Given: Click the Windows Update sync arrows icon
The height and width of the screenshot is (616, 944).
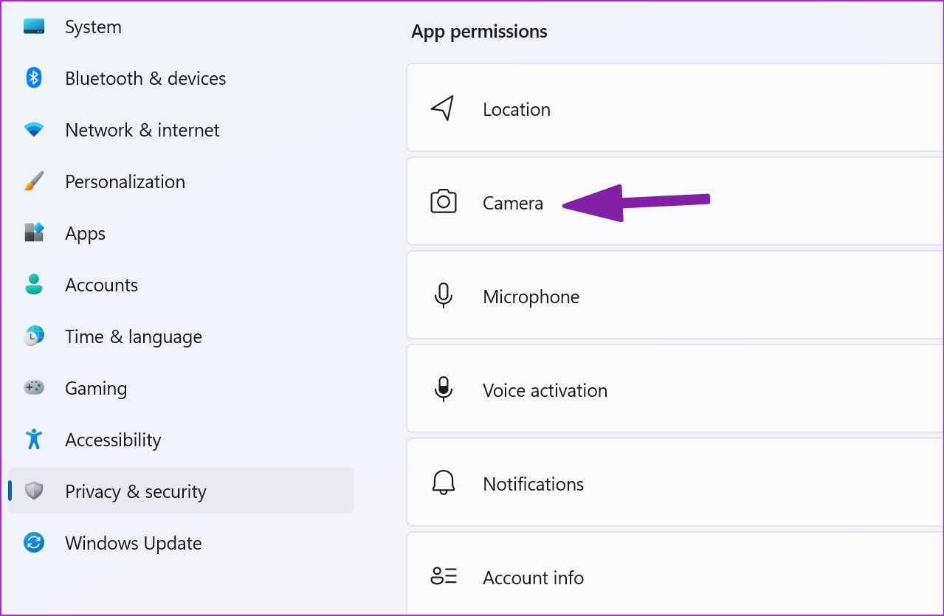Looking at the screenshot, I should pyautogui.click(x=34, y=543).
